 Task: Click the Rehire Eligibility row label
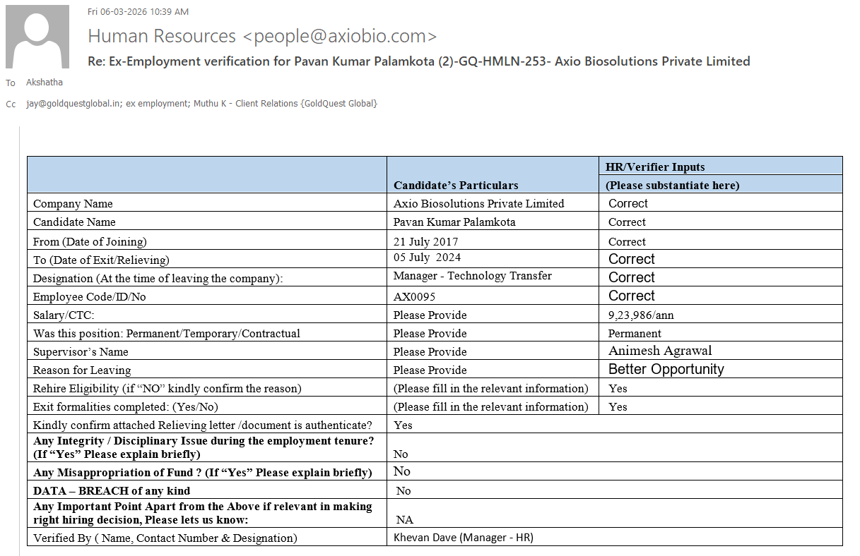tap(167, 388)
